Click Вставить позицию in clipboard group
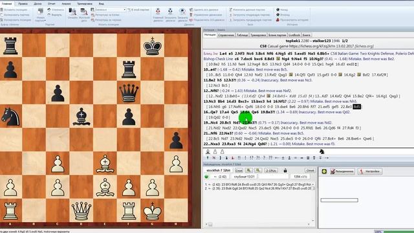 click(x=14, y=10)
